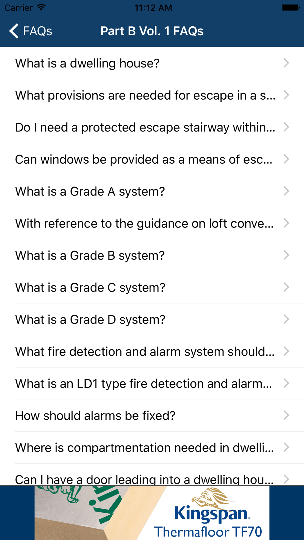Tap the back arrow icon beside FAQs

[x=14, y=31]
